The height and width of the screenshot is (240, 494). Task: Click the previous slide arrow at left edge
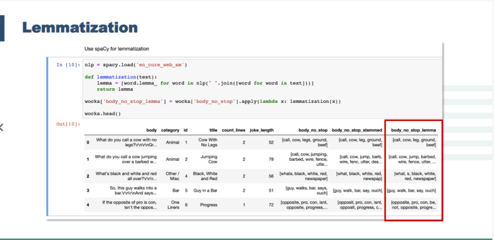[x=1, y=127]
